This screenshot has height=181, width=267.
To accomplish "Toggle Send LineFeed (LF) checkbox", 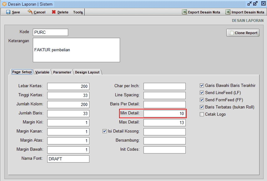I will 202,93.
